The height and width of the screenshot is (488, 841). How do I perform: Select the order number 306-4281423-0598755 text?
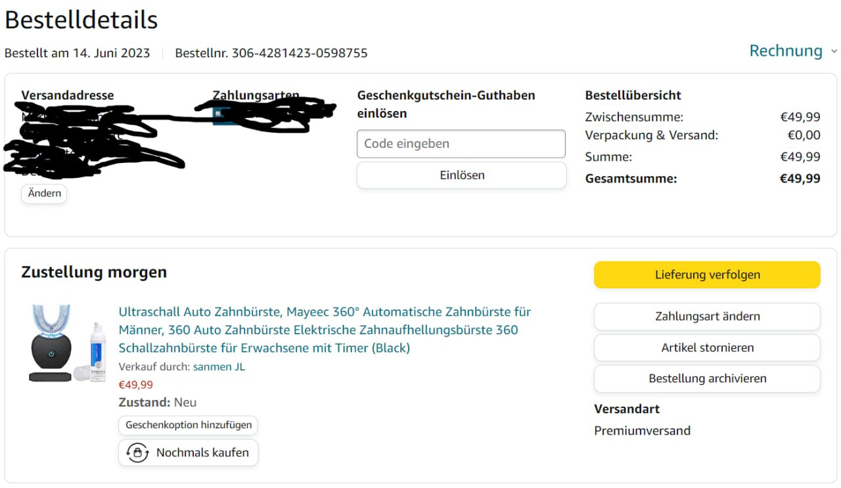pos(300,53)
